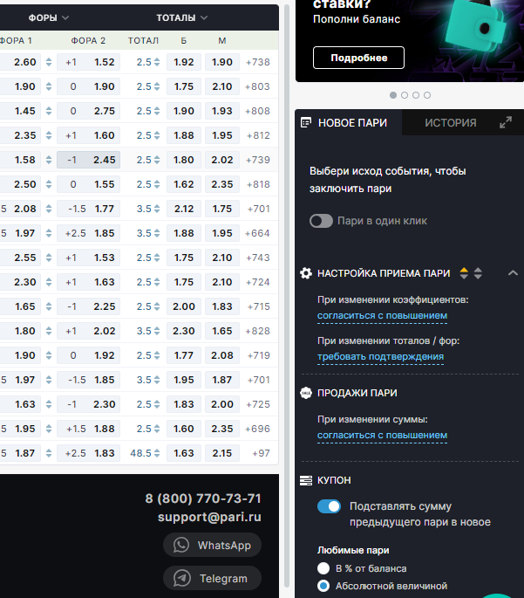
Task: Expand the bet slip panel to full view
Action: 506,122
